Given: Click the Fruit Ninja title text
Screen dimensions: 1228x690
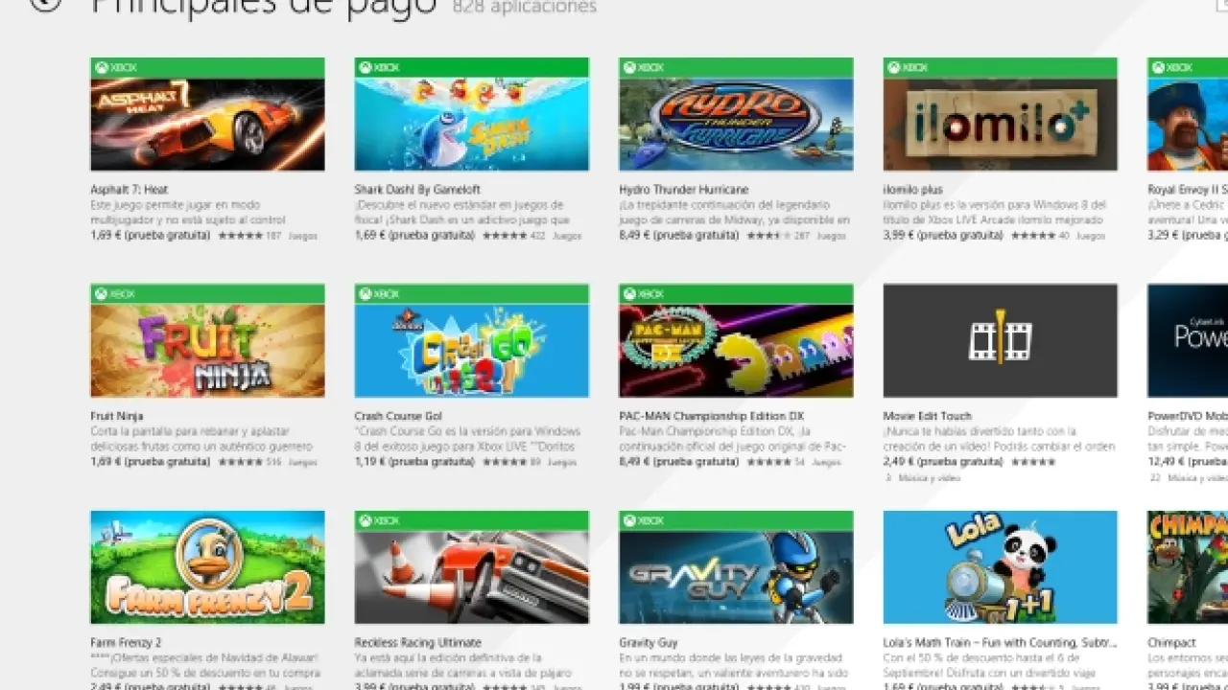Looking at the screenshot, I should click(x=115, y=416).
